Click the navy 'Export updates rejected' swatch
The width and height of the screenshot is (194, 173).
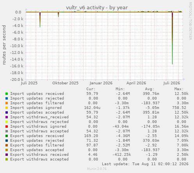pos(7,141)
